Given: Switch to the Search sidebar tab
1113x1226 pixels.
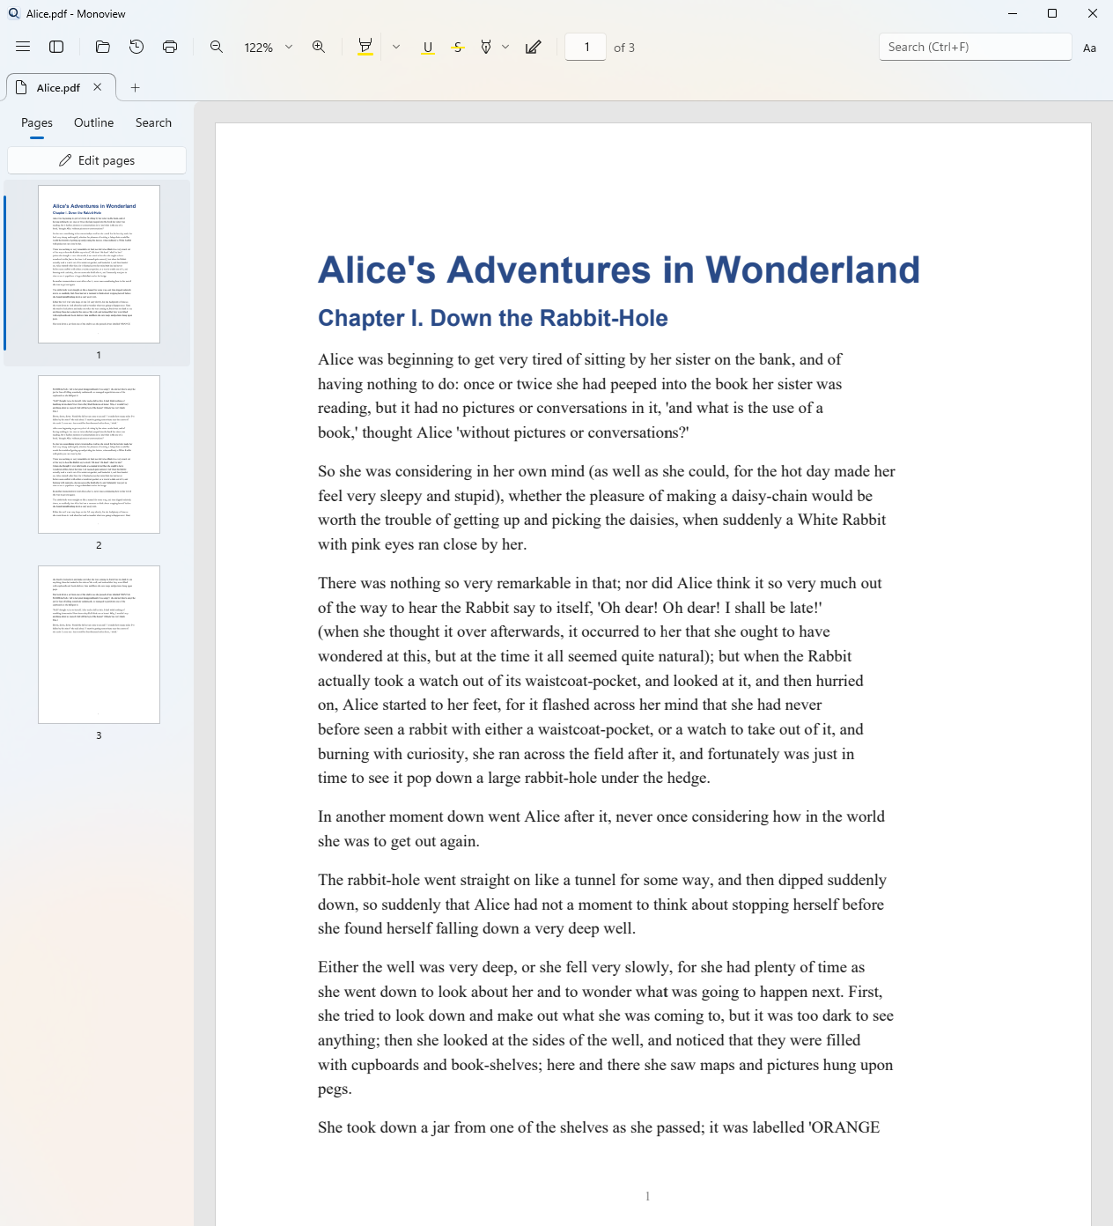Looking at the screenshot, I should [153, 122].
